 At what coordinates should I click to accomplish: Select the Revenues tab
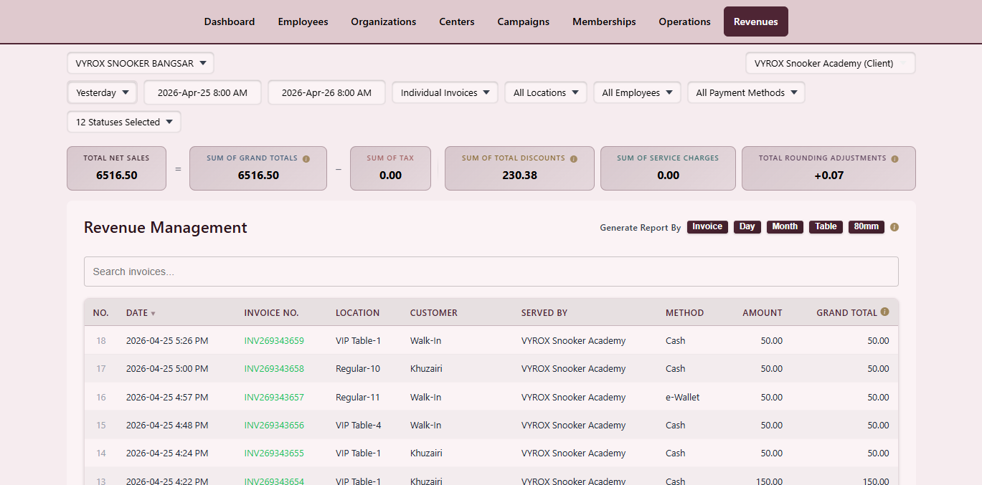pyautogui.click(x=756, y=21)
